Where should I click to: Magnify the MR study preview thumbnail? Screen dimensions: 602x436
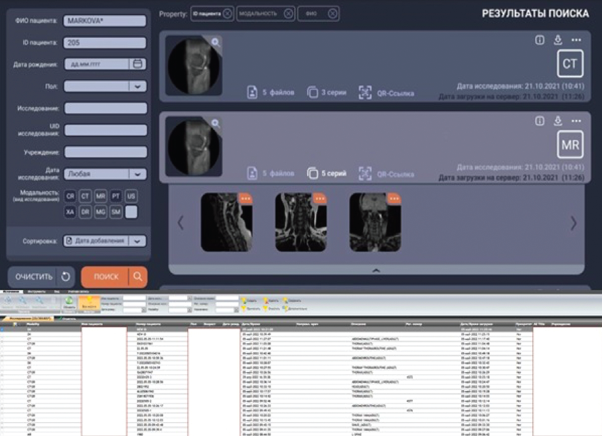(x=216, y=124)
